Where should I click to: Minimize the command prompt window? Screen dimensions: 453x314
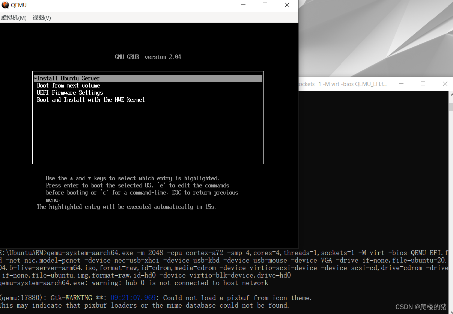(x=401, y=84)
